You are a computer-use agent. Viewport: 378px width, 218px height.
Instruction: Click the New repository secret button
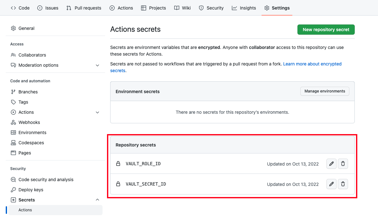tap(326, 29)
